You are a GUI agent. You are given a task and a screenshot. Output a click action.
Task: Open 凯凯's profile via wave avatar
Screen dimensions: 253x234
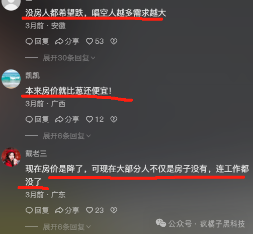[11, 79]
